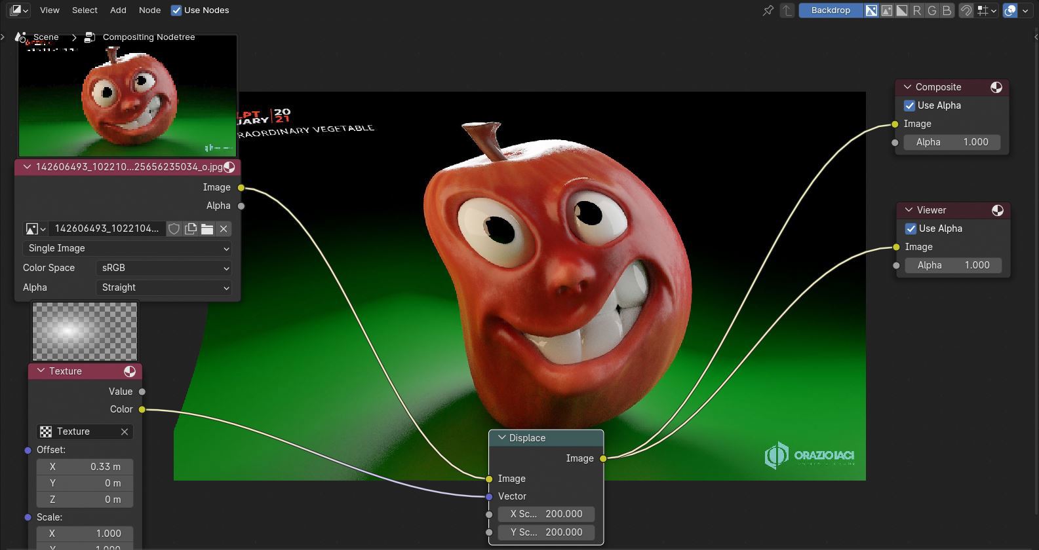Toggle image node preview icon
1039x550 pixels.
coord(229,167)
